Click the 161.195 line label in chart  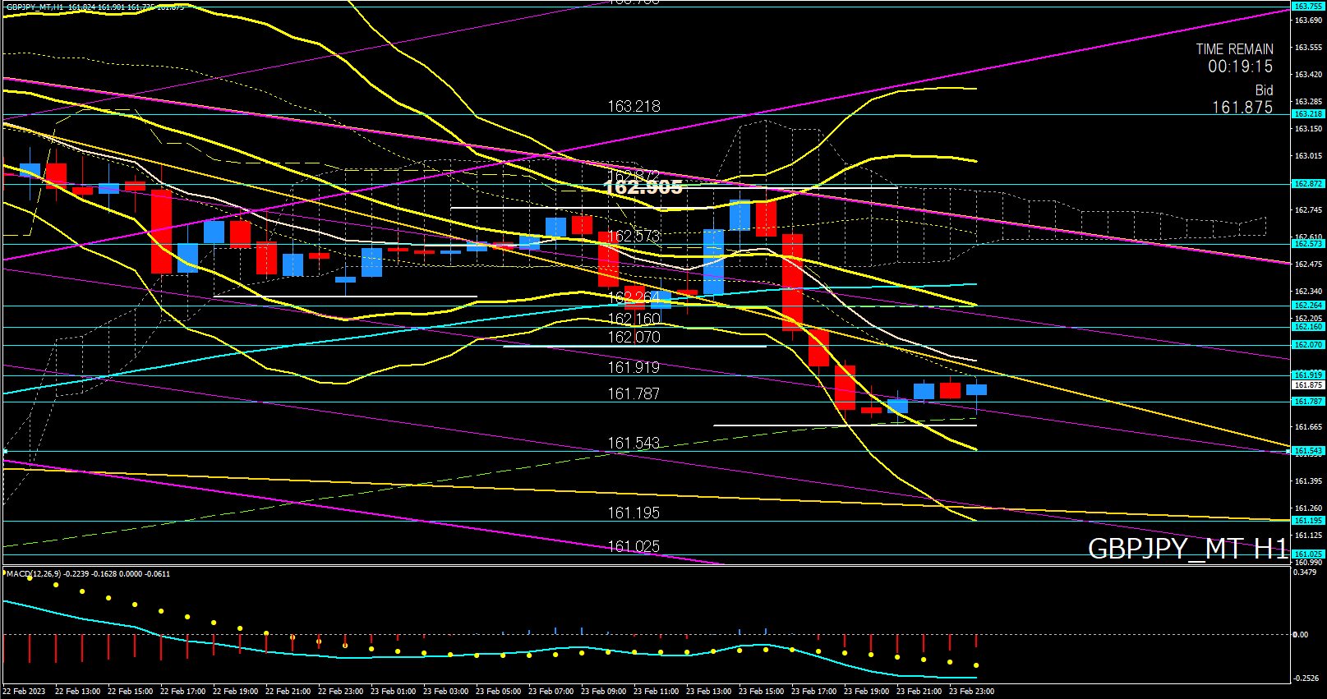(634, 513)
